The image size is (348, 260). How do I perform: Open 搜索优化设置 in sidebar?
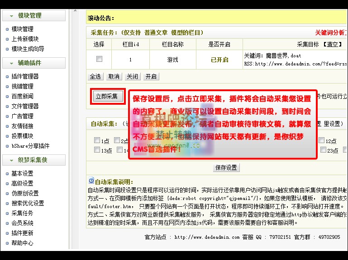28,203
